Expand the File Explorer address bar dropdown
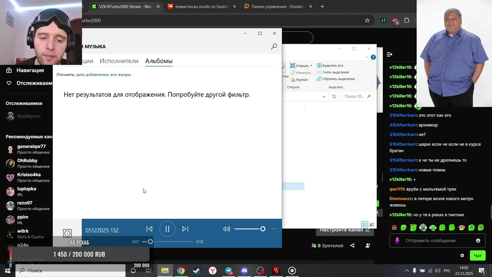This screenshot has width=492, height=277. coord(324,97)
